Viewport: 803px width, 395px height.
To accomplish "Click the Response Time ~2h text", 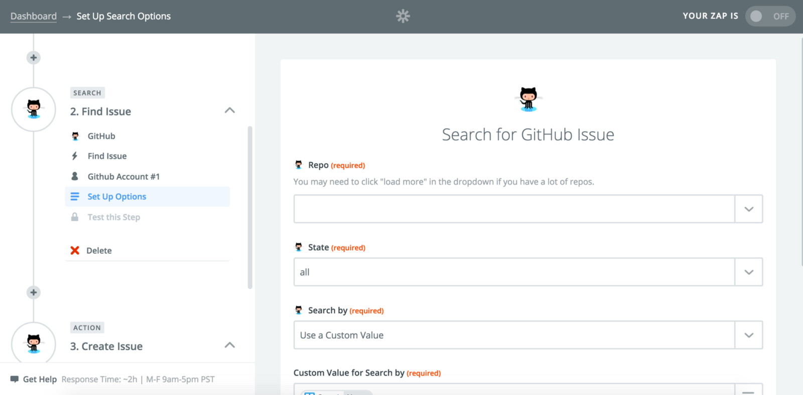I will tap(99, 379).
